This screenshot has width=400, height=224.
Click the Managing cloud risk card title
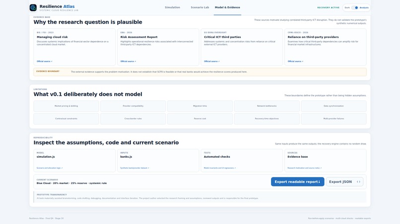point(52,37)
